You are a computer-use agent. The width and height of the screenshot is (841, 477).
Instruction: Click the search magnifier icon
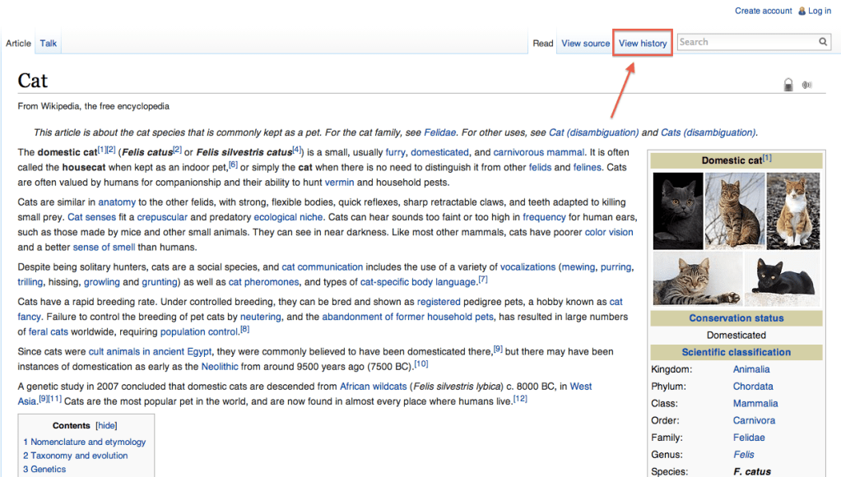coord(823,42)
